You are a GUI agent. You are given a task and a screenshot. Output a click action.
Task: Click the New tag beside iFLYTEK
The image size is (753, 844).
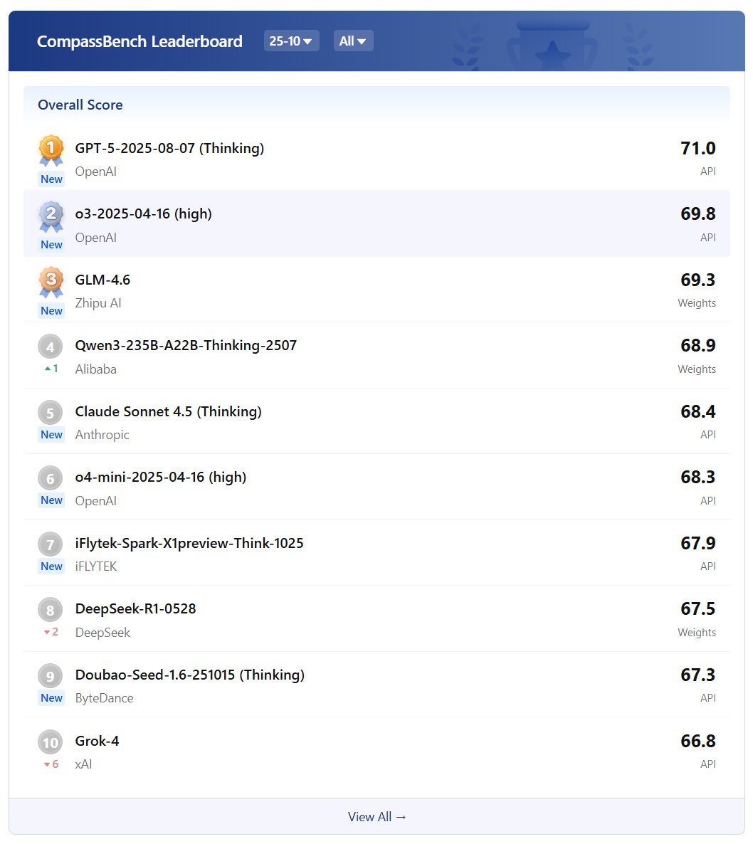[52, 566]
